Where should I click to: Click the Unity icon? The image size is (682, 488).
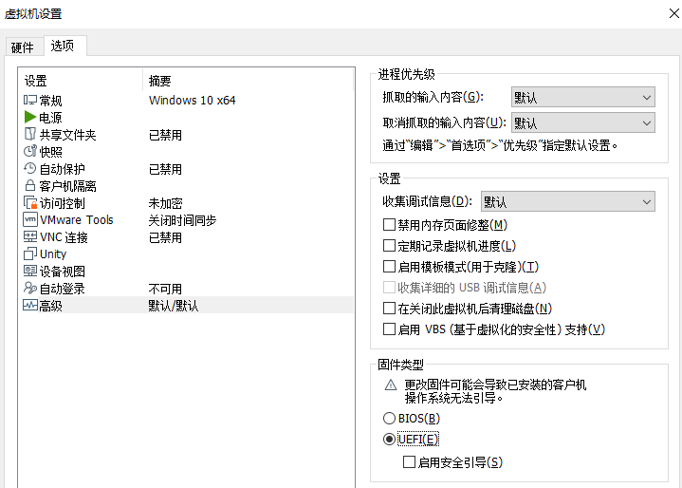coord(30,253)
